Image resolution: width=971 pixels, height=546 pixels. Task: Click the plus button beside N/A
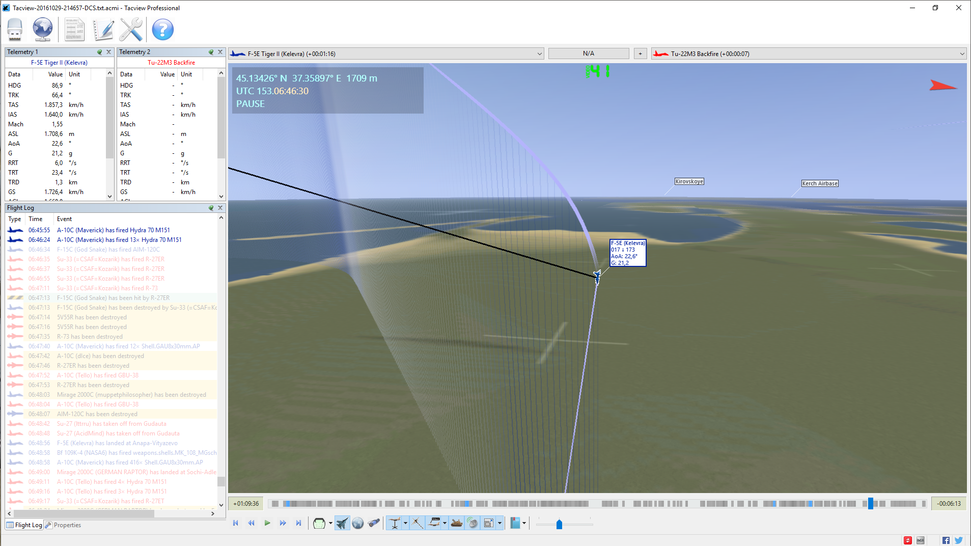tap(640, 53)
